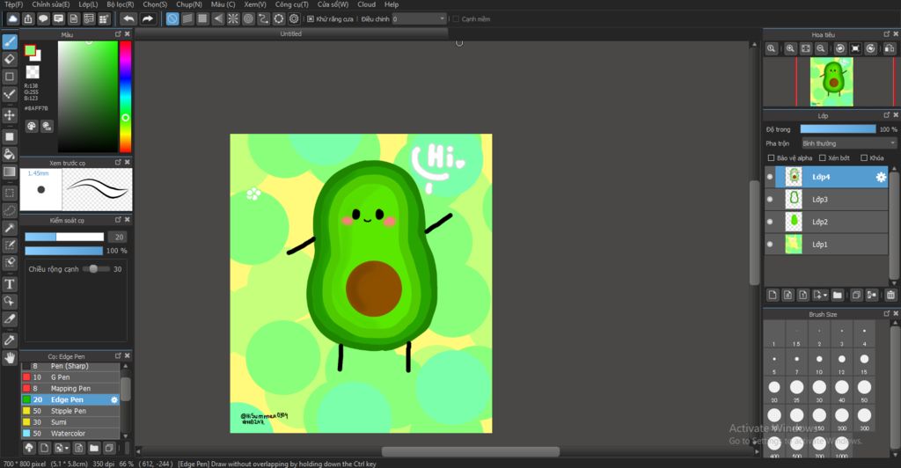Screen dimensions: 901x468
Task: Select the Eyedropper tool
Action: pos(10,340)
